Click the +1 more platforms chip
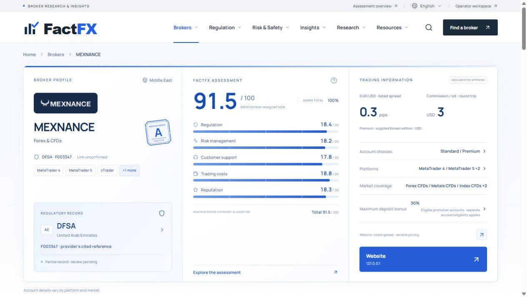Viewport: 527px width, 297px height. click(x=129, y=170)
